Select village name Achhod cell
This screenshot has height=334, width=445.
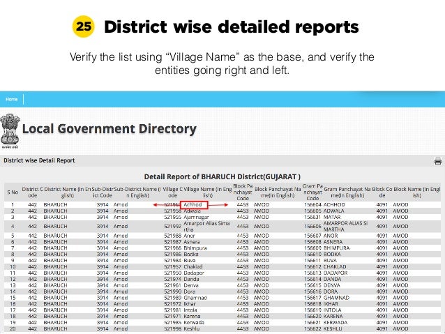click(193, 204)
